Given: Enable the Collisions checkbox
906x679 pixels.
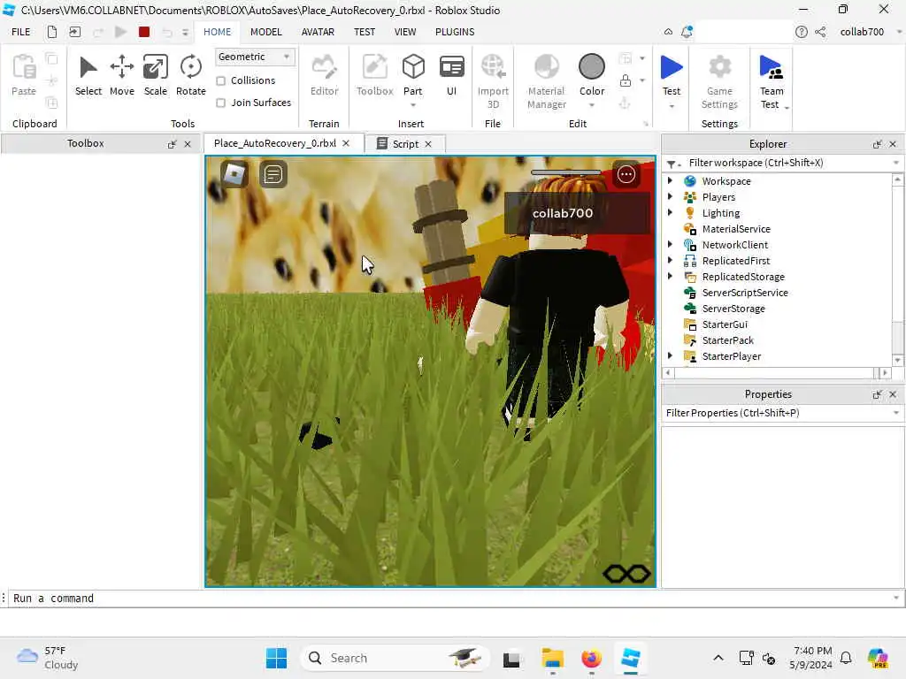Looking at the screenshot, I should 220,80.
